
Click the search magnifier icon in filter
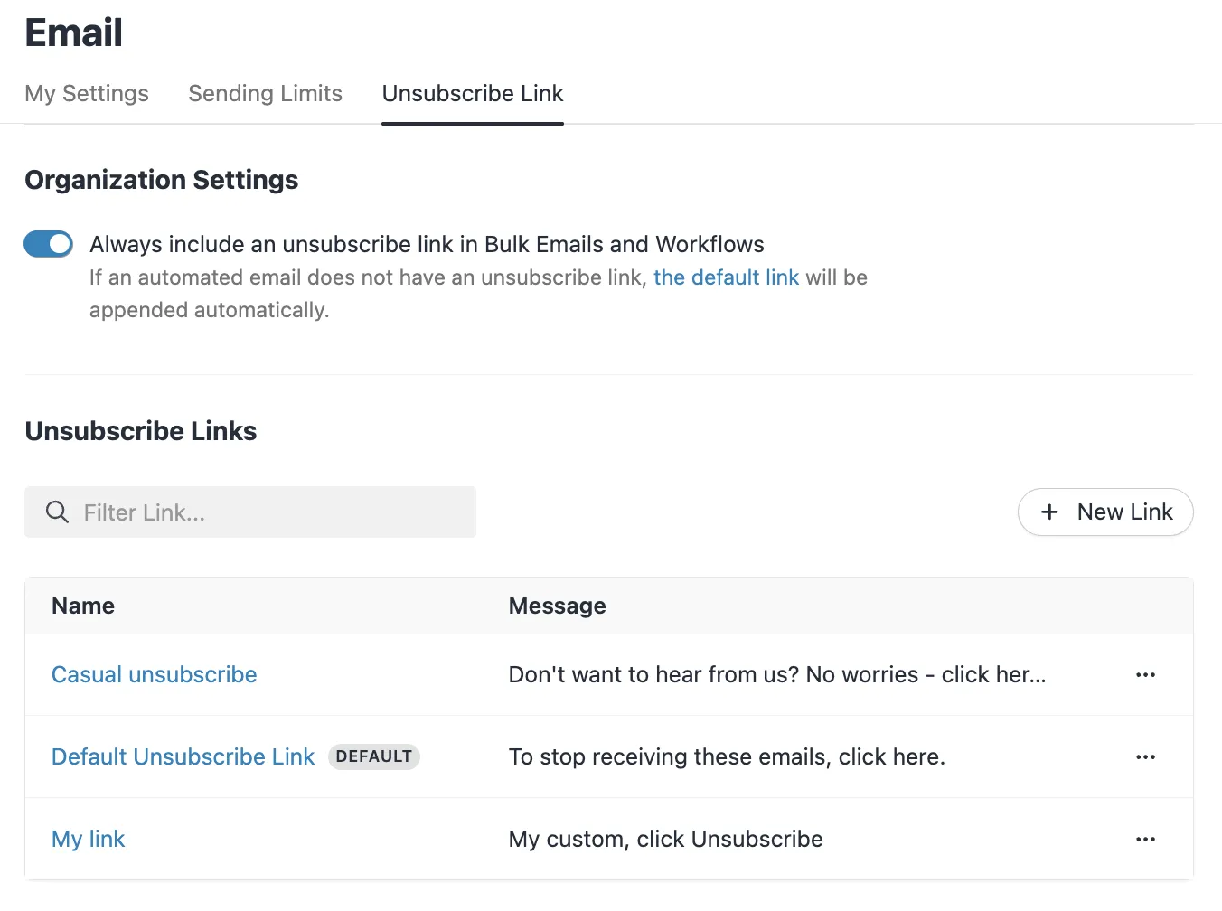pyautogui.click(x=57, y=512)
